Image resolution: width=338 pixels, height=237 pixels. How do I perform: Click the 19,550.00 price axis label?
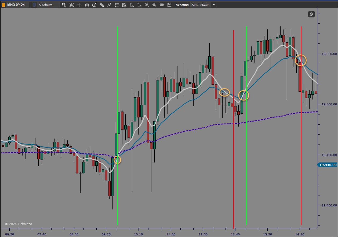coord(329,54)
